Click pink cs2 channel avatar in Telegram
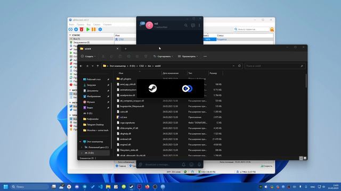The height and width of the screenshot is (191, 341). click(x=149, y=25)
